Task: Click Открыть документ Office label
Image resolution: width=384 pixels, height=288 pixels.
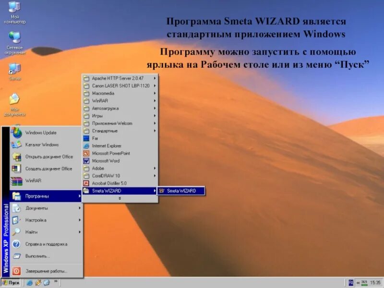Action: click(49, 157)
